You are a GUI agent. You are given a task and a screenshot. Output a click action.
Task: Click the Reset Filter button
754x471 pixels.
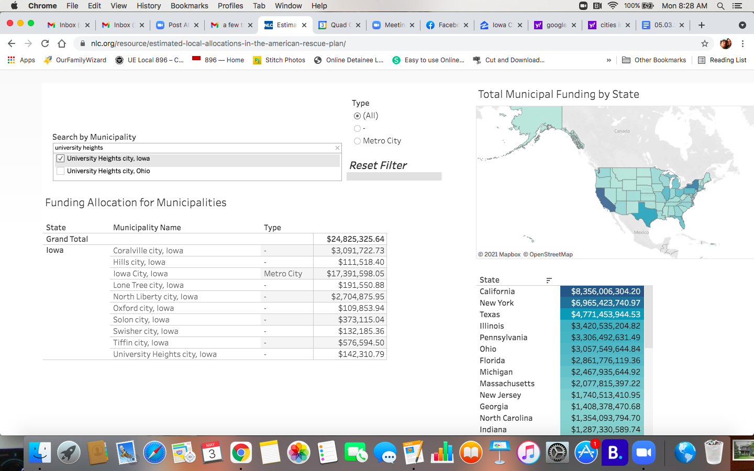click(x=378, y=165)
